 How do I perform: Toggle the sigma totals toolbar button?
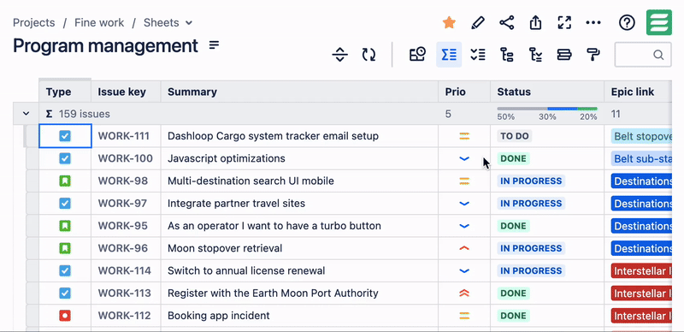449,55
